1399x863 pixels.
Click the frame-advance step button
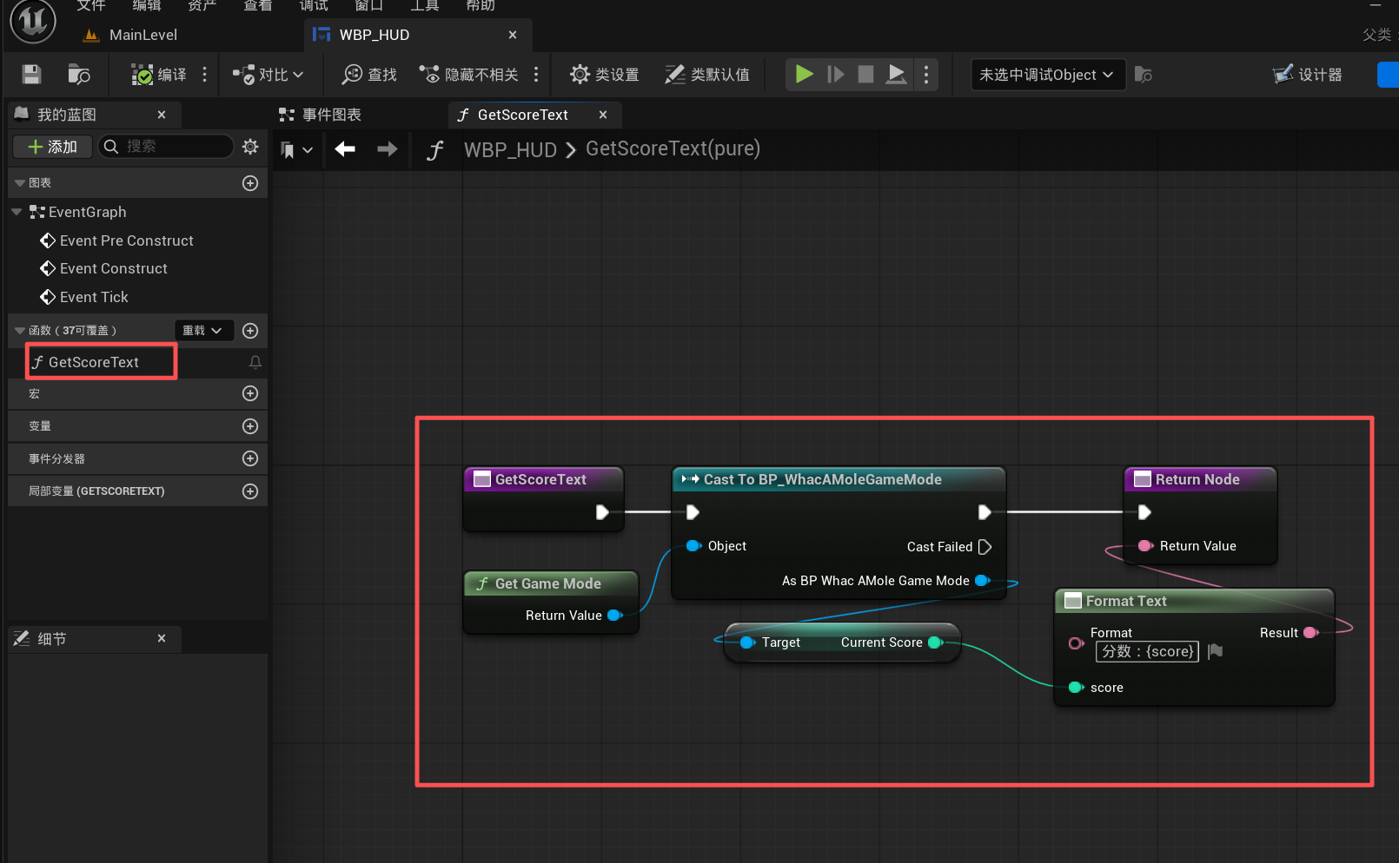pos(835,75)
